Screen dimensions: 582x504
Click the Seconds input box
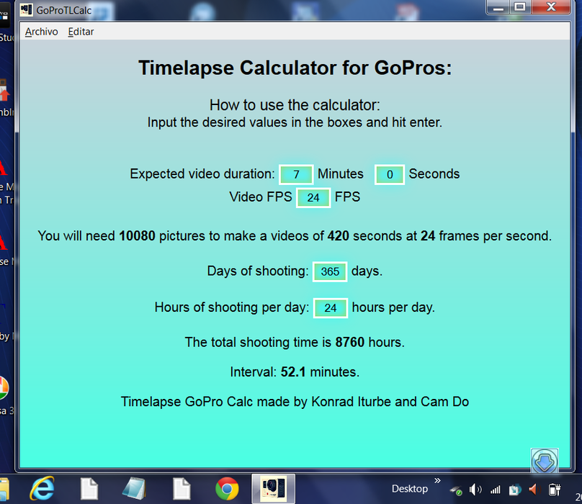point(390,174)
